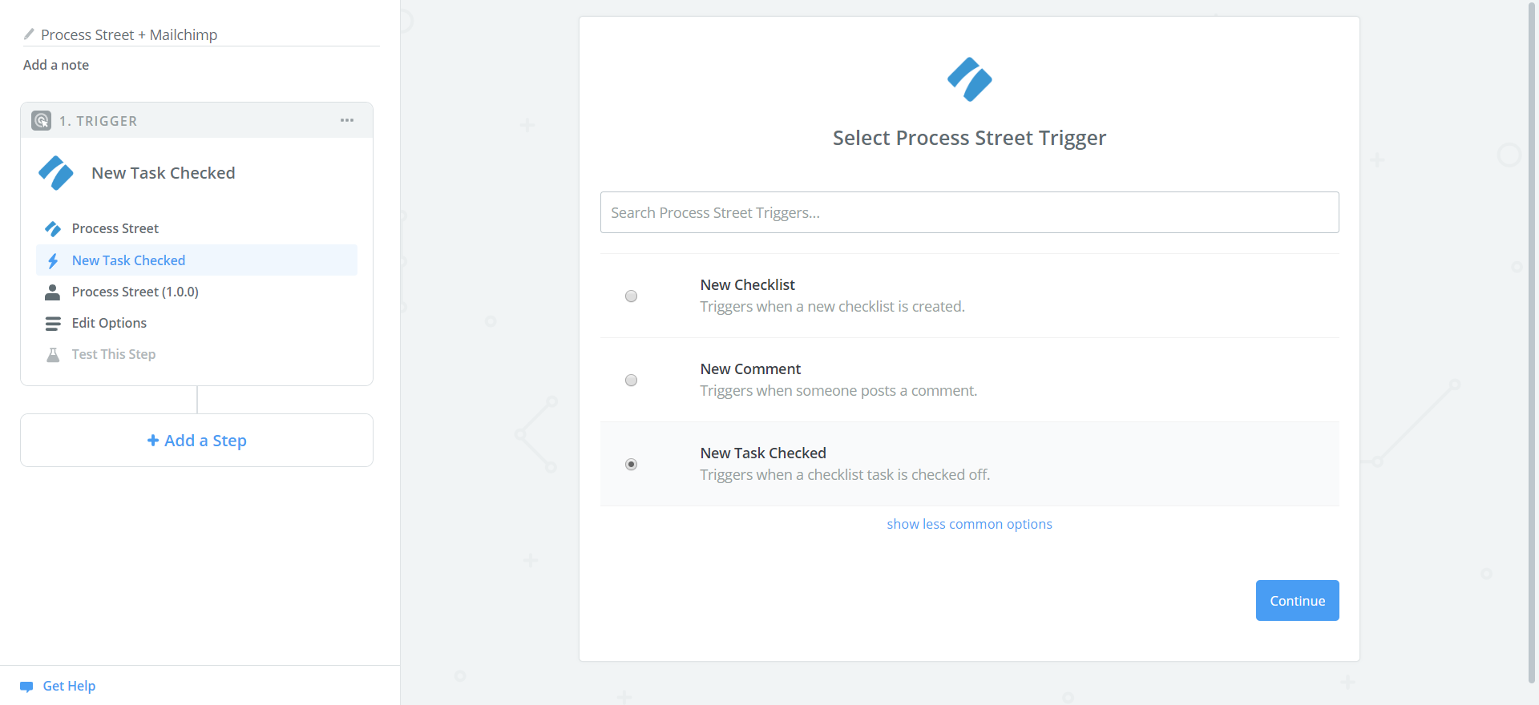Screen dimensions: 1539x705
Task: Click the Process Street icon beside the app name
Action: click(53, 228)
